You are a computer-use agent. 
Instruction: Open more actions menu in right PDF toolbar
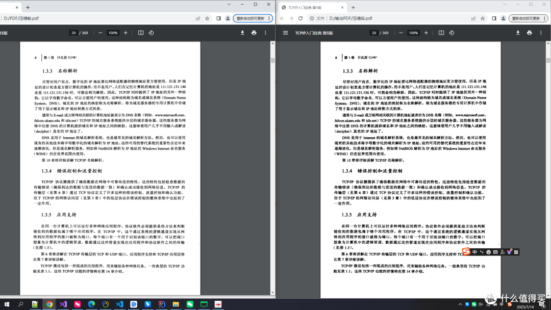click(541, 33)
